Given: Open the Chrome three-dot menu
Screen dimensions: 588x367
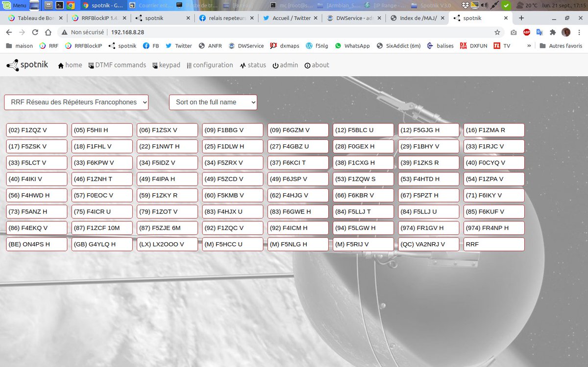Looking at the screenshot, I should (580, 32).
